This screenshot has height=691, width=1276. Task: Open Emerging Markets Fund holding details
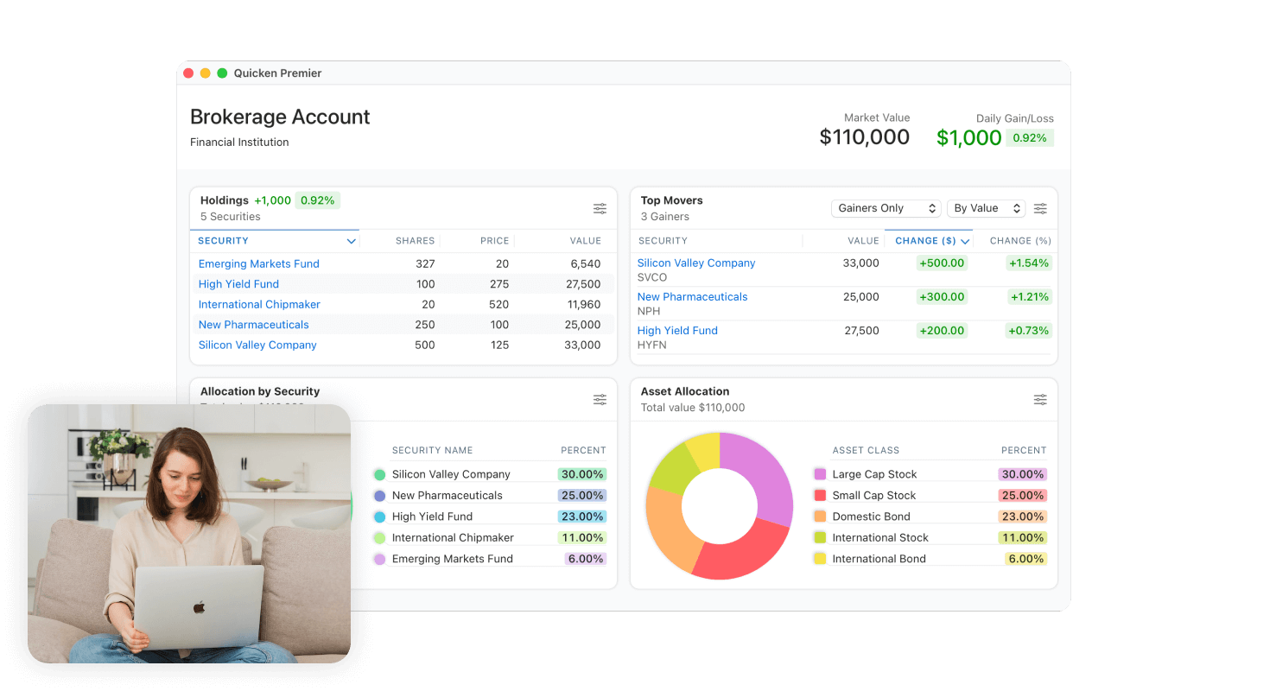click(258, 263)
